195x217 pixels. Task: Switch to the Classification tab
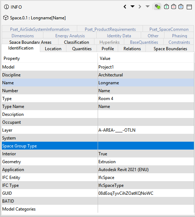click(76, 42)
